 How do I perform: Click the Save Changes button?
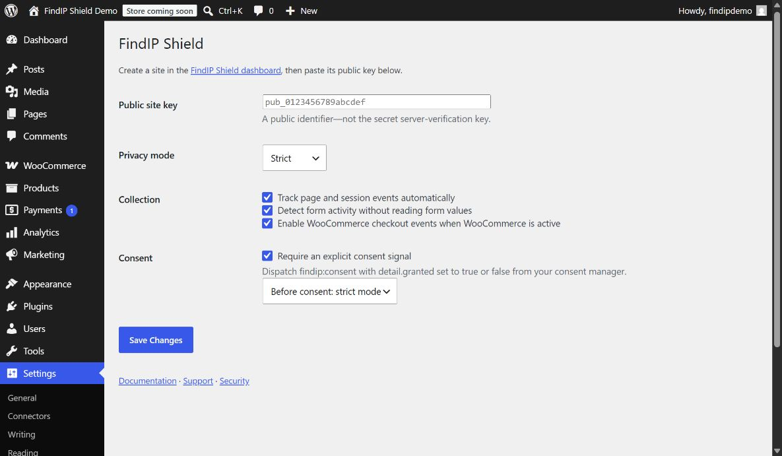156,340
